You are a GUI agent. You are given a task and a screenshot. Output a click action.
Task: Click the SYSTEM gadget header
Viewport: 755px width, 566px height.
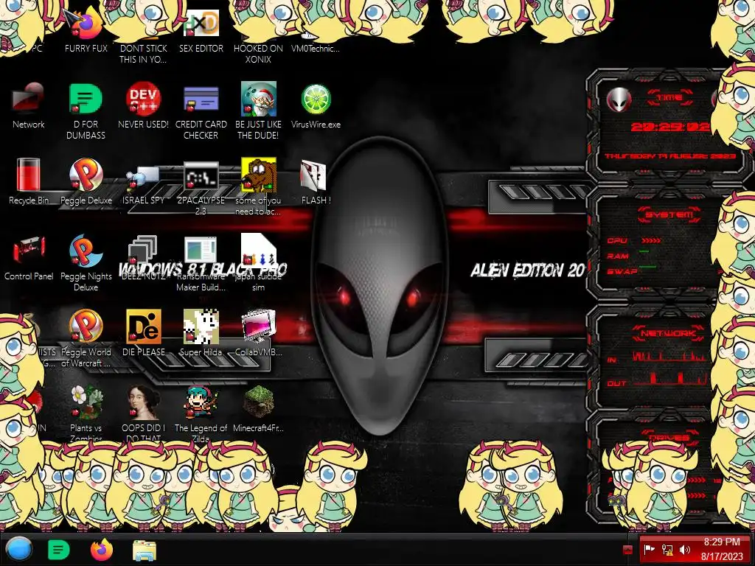pyautogui.click(x=669, y=214)
